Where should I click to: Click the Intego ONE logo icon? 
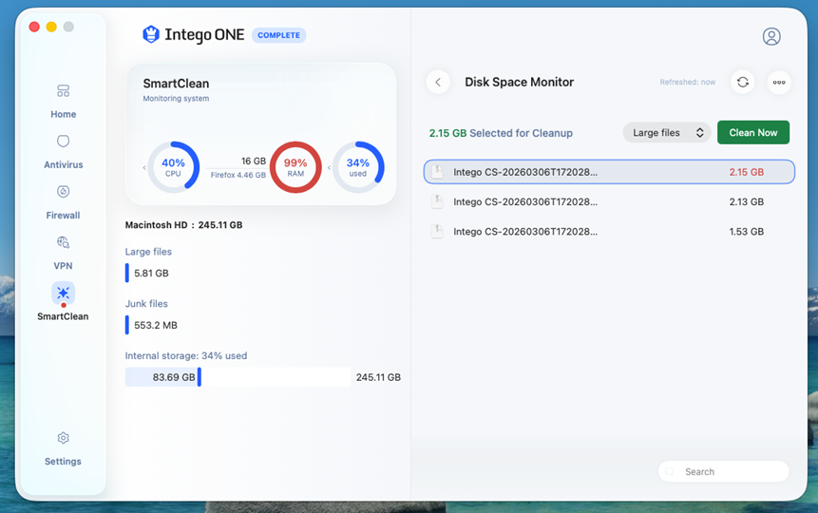point(151,34)
